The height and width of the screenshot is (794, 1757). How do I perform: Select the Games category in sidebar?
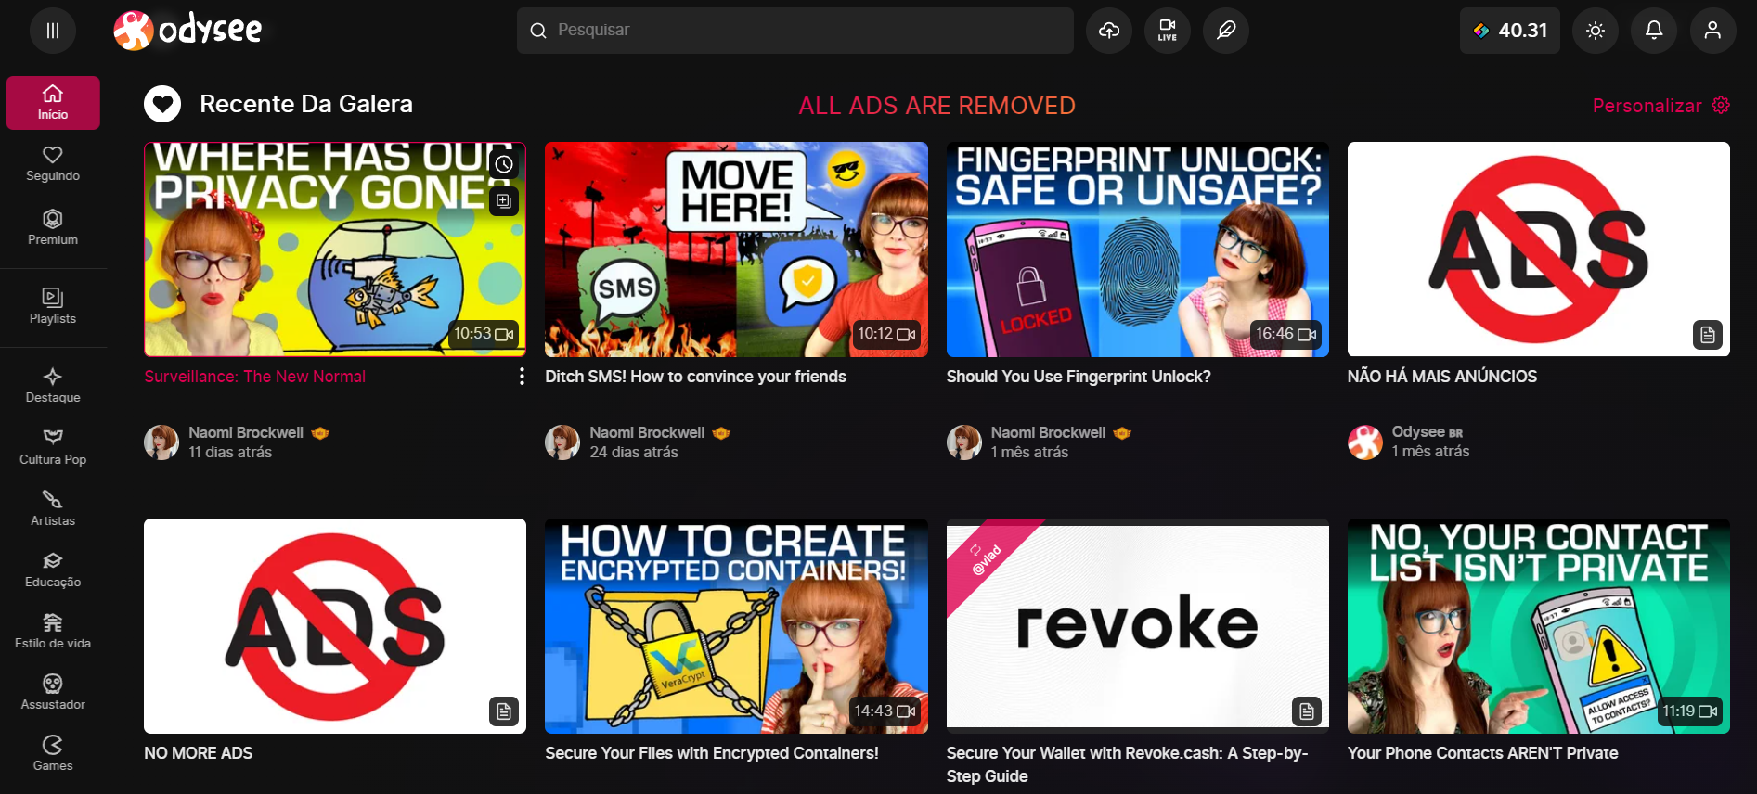click(53, 752)
